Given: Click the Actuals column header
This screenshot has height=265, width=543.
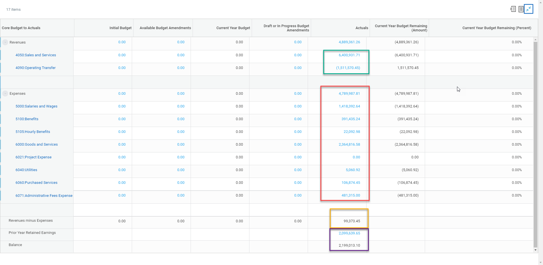Looking at the screenshot, I should pyautogui.click(x=362, y=28).
